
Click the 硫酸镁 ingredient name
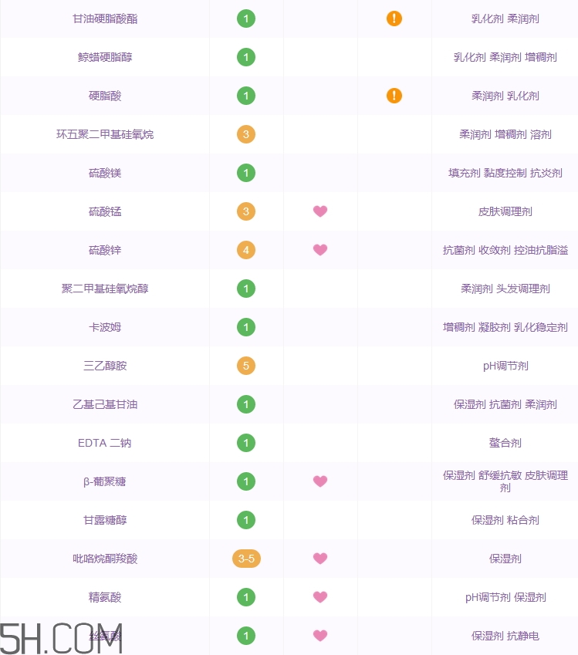click(105, 173)
